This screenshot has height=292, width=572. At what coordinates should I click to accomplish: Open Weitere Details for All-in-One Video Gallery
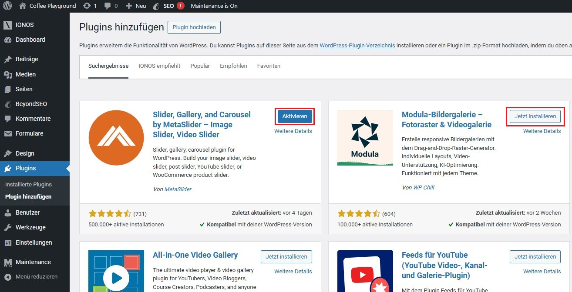[x=293, y=271]
